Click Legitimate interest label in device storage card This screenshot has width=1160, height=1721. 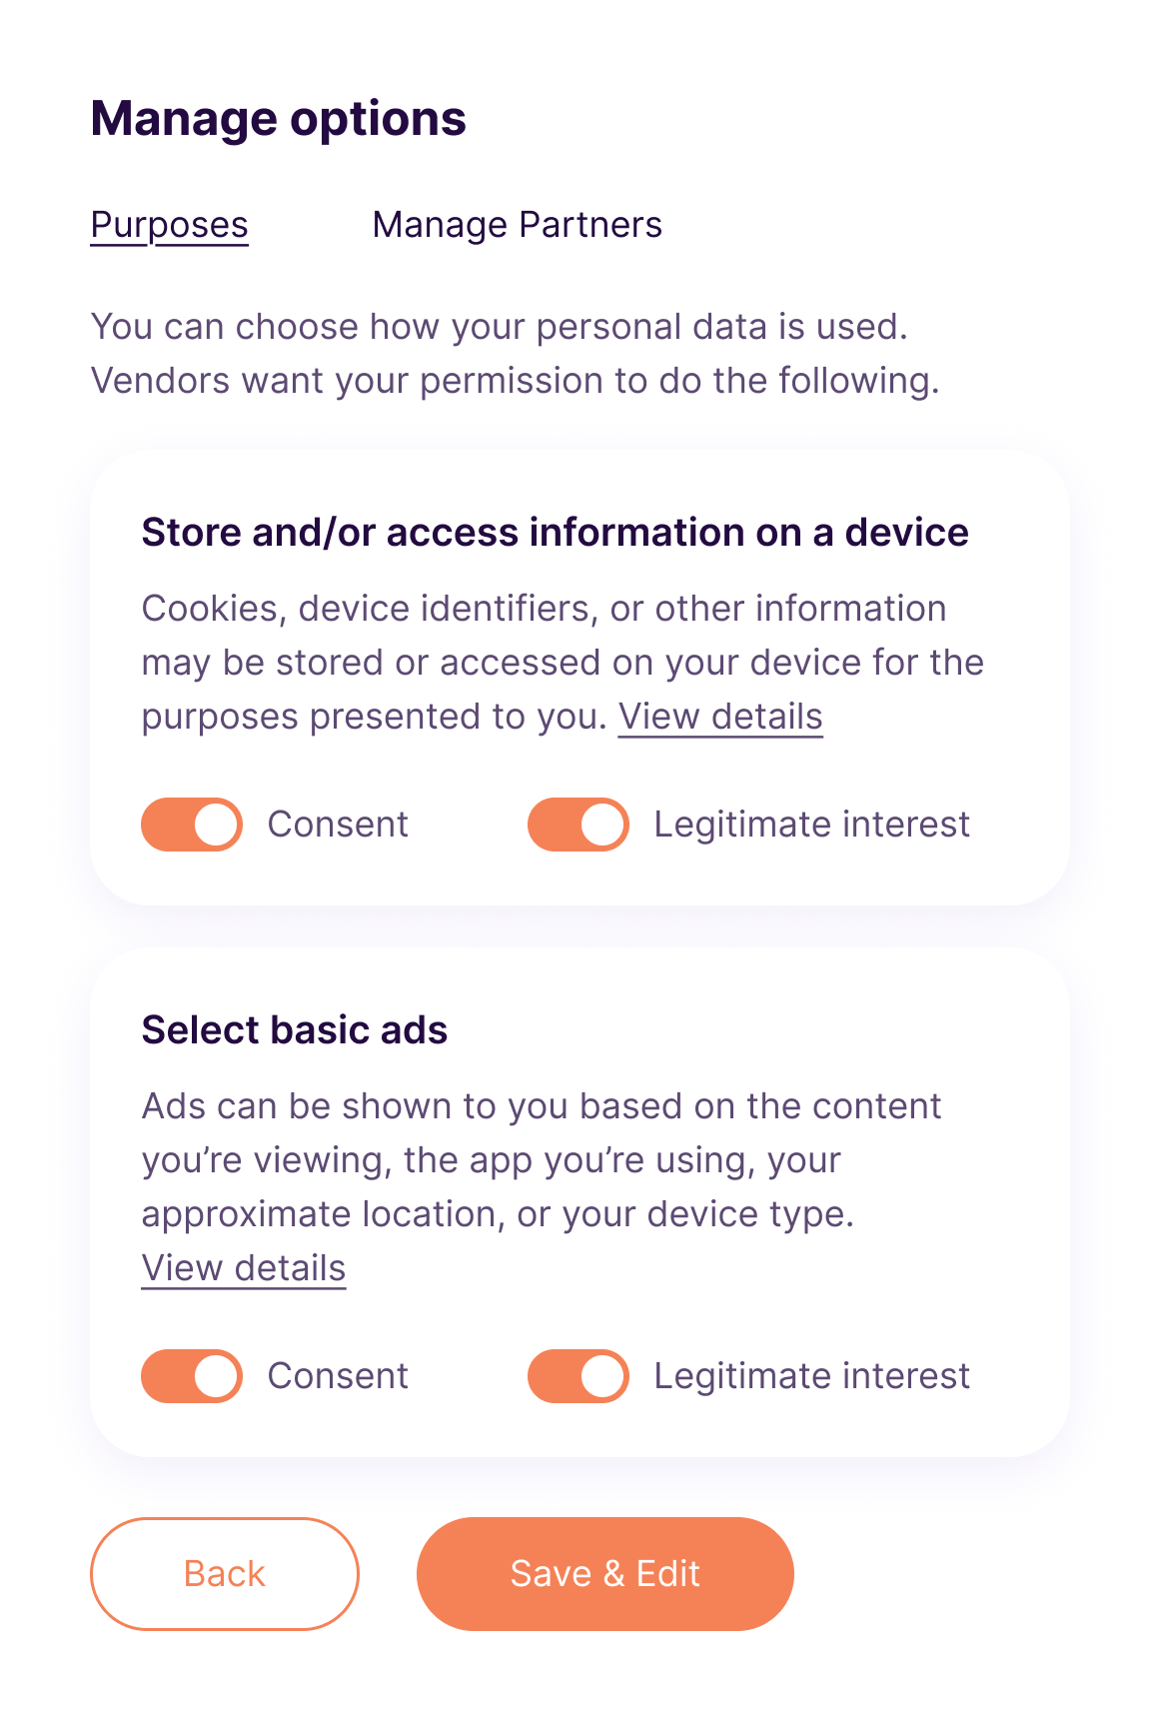[811, 825]
